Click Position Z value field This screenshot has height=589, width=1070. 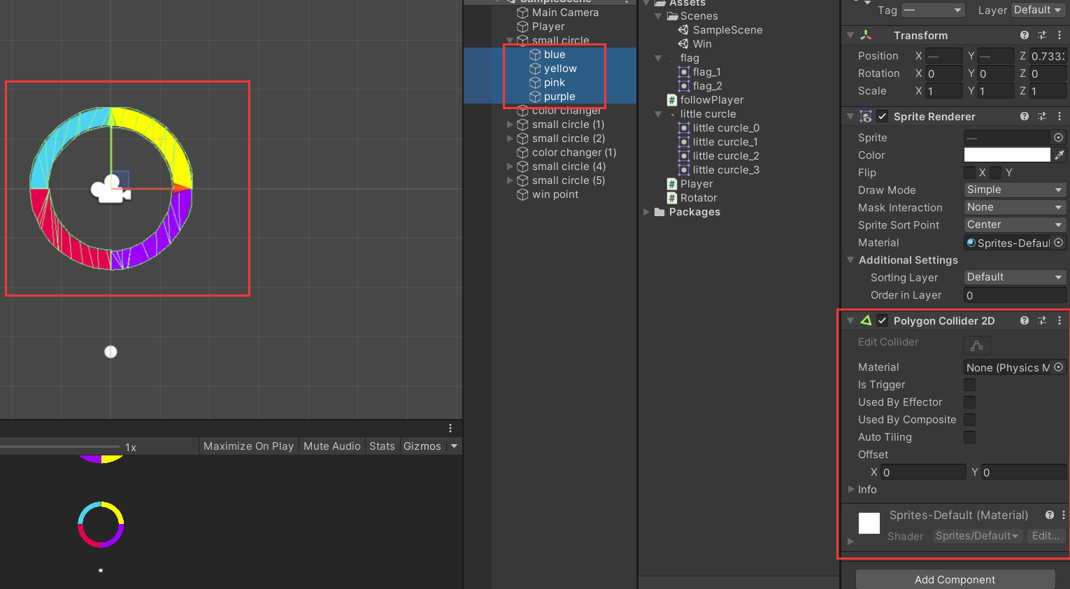pos(1048,56)
